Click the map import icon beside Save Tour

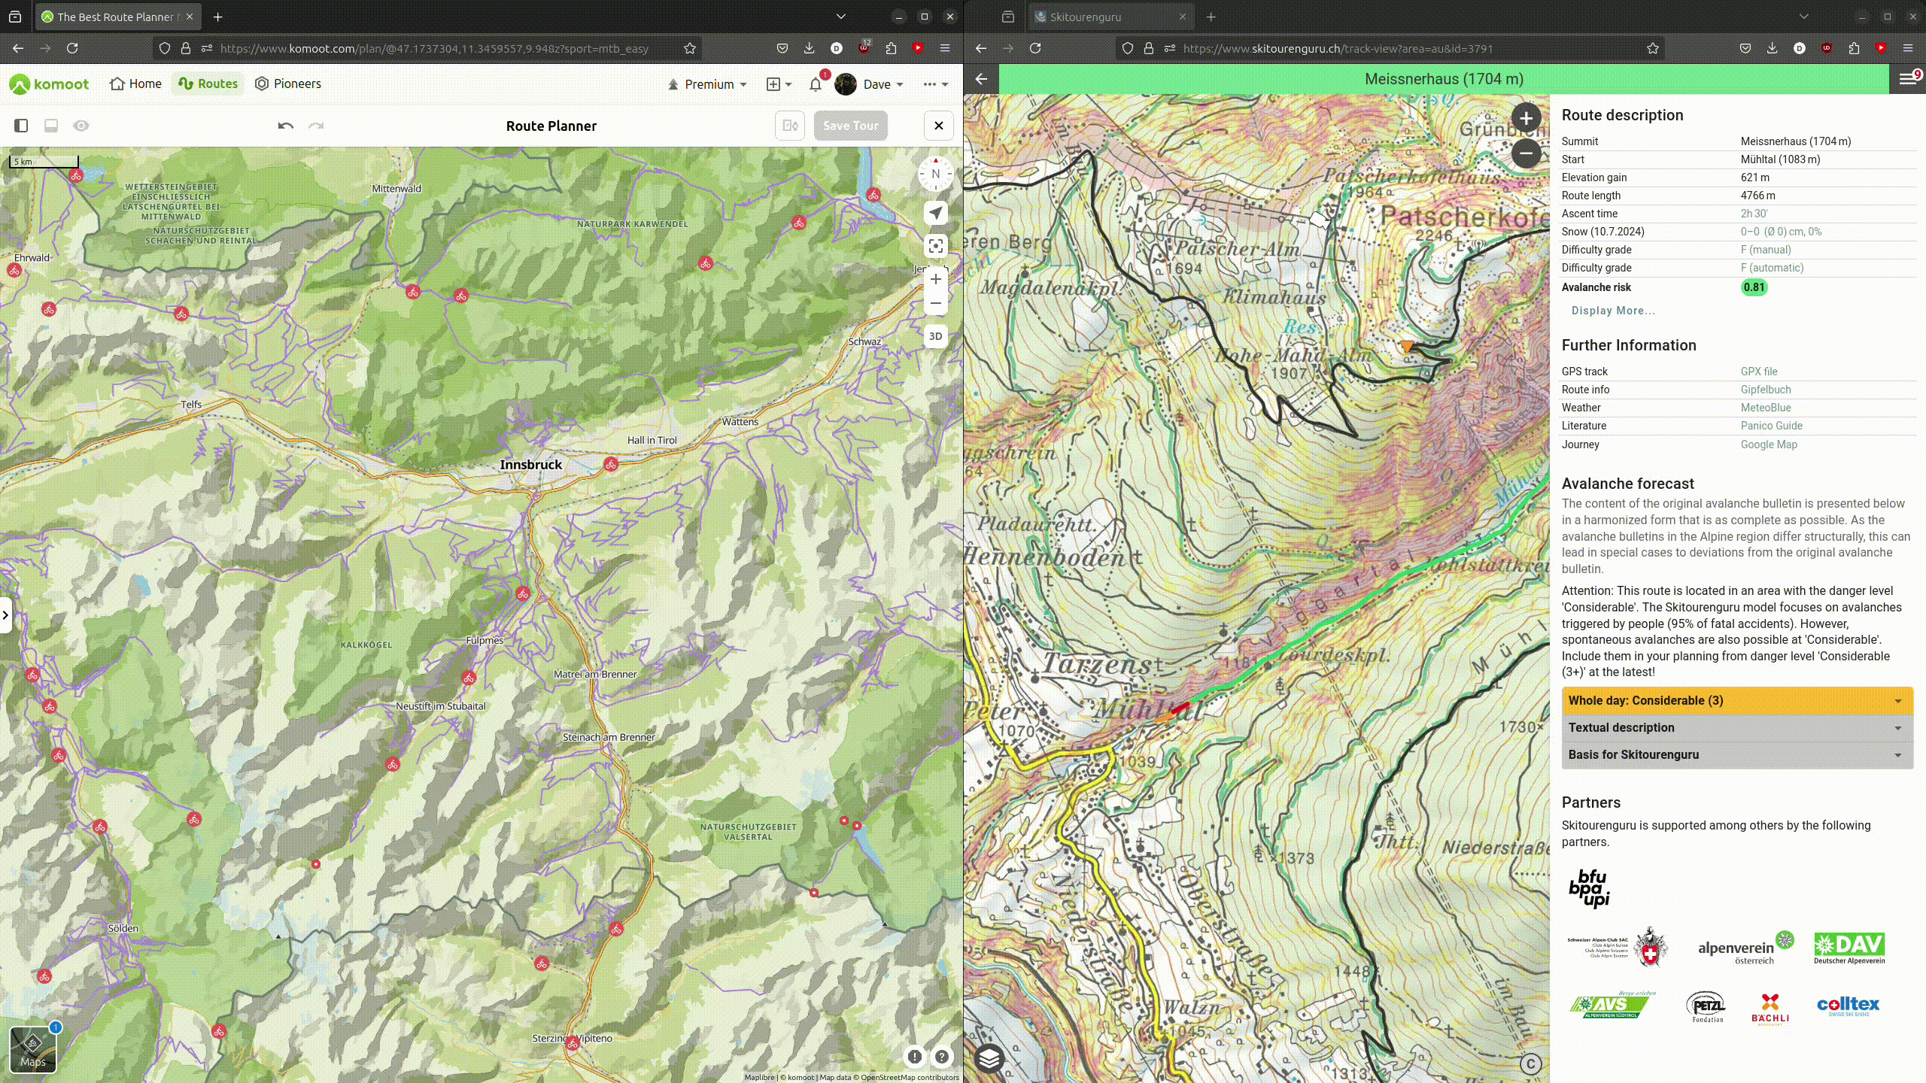[790, 126]
